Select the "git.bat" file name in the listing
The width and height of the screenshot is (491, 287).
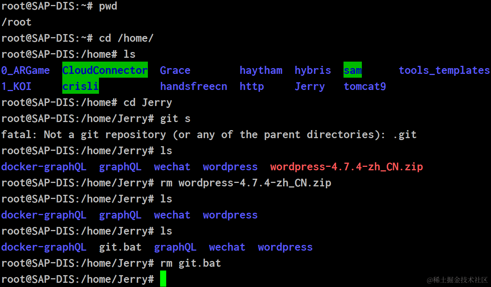(x=120, y=247)
